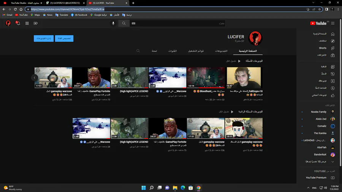The height and width of the screenshot is (192, 342).
Task: Open first-row Warzone 2:48 video thumbnail
Action: click(x=168, y=77)
